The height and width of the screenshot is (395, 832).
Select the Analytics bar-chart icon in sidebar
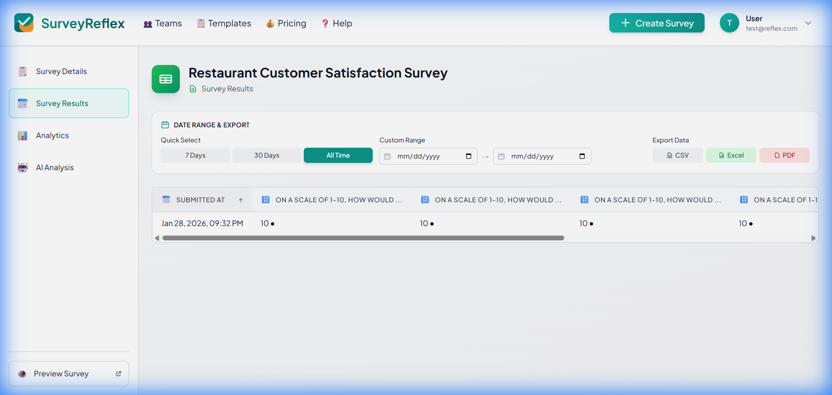(22, 135)
